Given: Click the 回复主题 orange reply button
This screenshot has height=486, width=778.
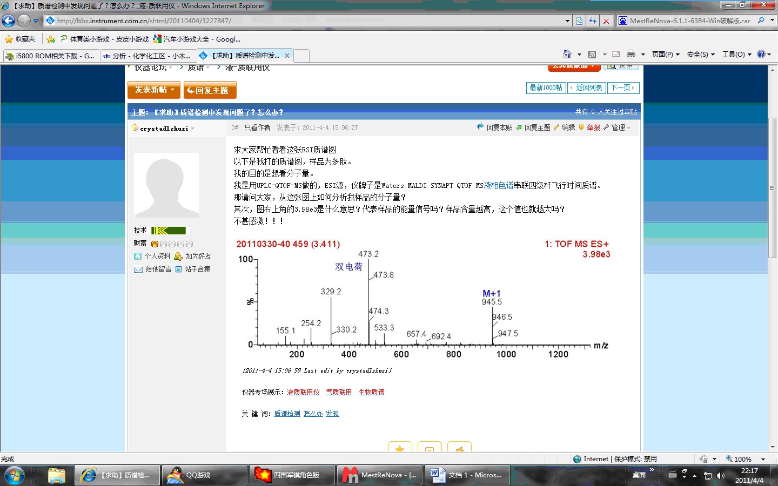Looking at the screenshot, I should 210,90.
